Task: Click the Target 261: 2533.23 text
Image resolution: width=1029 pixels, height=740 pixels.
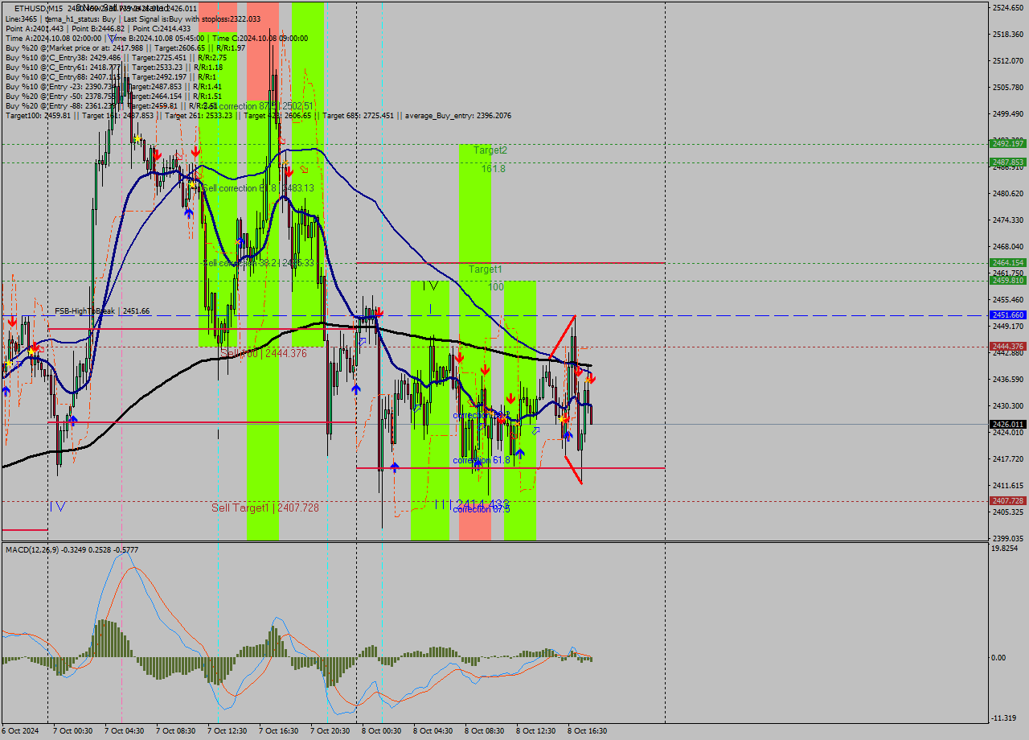Action: [200, 116]
